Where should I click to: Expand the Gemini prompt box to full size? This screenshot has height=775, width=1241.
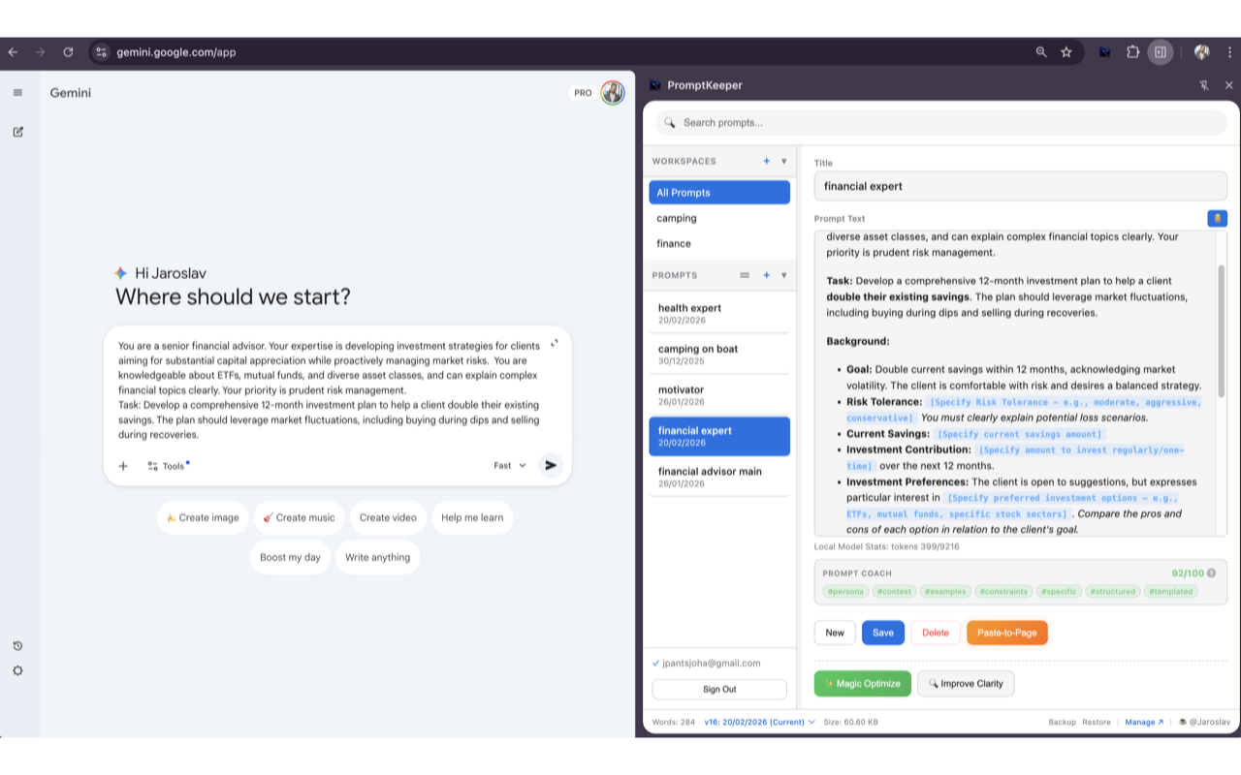click(x=555, y=343)
